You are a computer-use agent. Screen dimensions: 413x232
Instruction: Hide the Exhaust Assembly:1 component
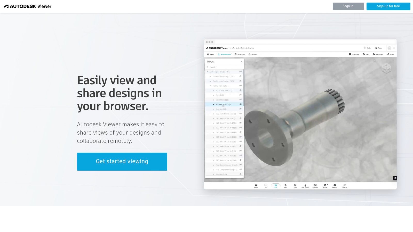[240, 76]
